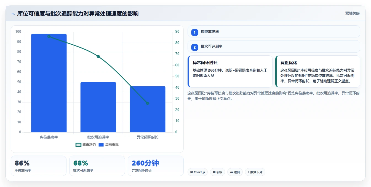This screenshot has height=187, width=371.
Task: Click the Chart.js tag chip
Action: coord(198,172)
